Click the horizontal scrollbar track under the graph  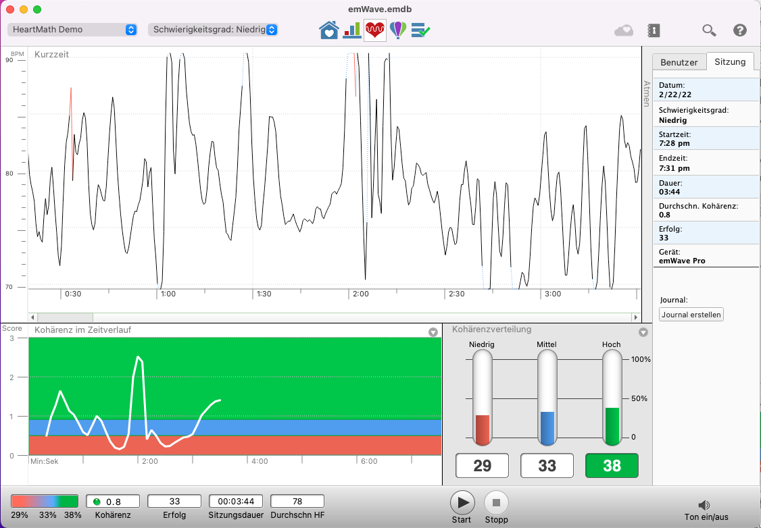pos(335,317)
